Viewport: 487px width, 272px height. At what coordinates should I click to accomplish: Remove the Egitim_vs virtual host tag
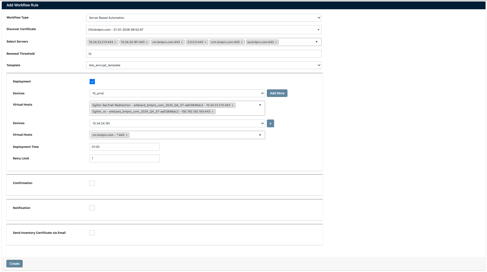point(213,111)
